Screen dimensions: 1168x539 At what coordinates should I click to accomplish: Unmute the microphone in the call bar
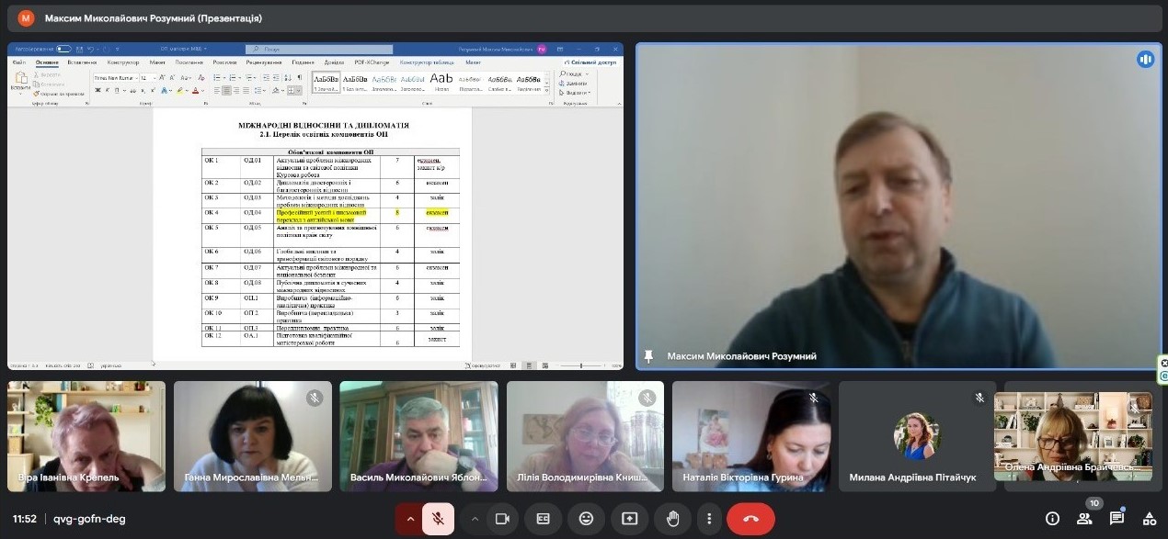(x=438, y=519)
